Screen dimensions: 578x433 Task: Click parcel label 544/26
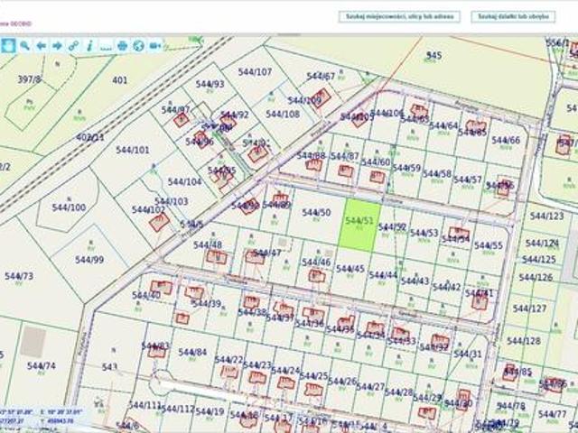point(342,381)
